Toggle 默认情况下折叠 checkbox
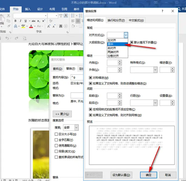This screenshot has height=181, width=186. click(x=132, y=42)
